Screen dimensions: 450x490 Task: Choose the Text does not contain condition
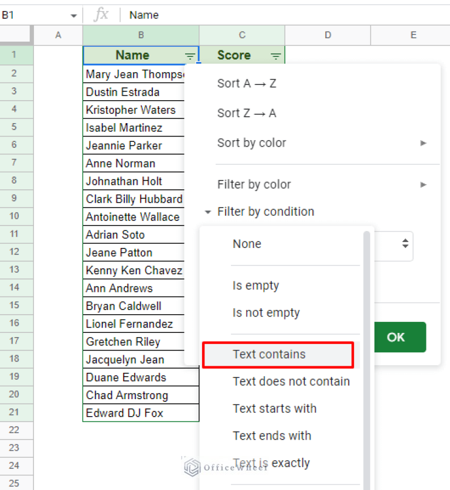291,381
